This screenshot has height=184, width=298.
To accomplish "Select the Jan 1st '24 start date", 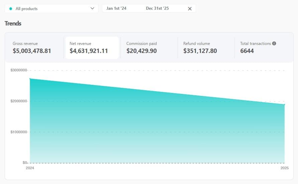I will (x=116, y=8).
